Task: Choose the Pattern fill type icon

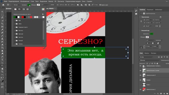Action: tap(27, 9)
